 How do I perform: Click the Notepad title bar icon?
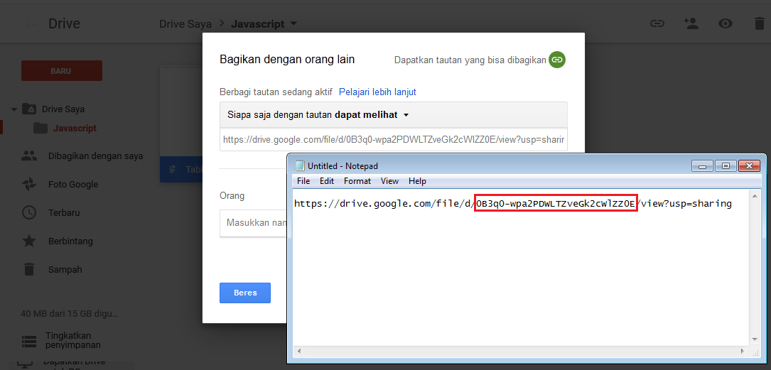point(300,165)
